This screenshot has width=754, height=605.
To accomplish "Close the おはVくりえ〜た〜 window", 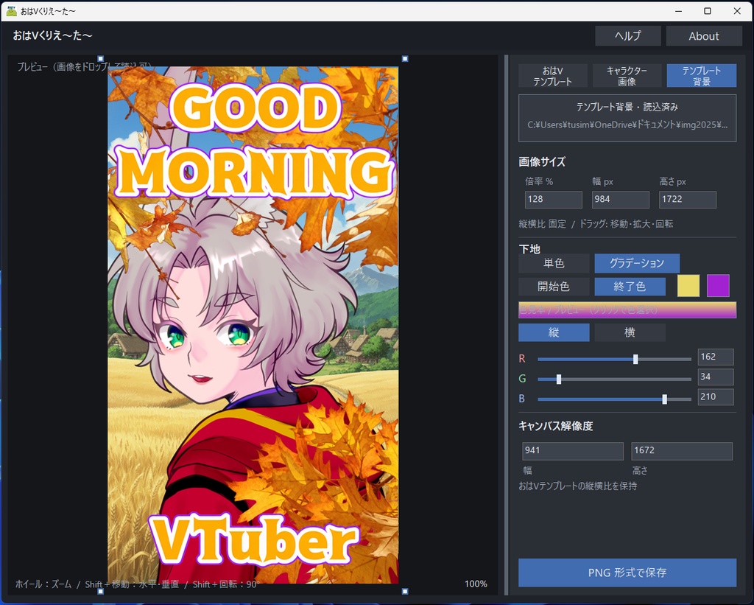I will pos(737,11).
